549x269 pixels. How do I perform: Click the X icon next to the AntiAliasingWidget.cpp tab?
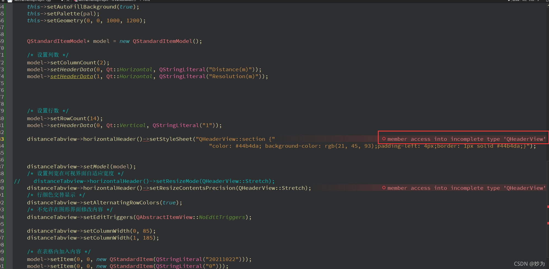tap(68, 1)
